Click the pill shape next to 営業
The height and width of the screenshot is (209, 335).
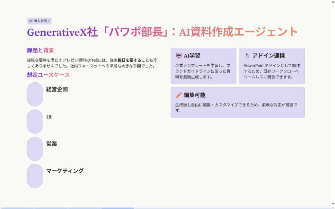click(x=35, y=149)
